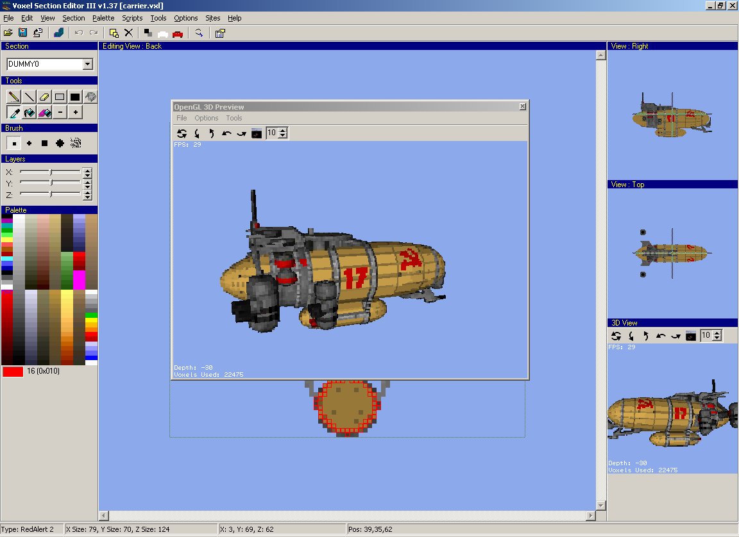This screenshot has height=537, width=739.
Task: Click the yellow overlapping squares toolbar icon
Action: click(x=114, y=33)
